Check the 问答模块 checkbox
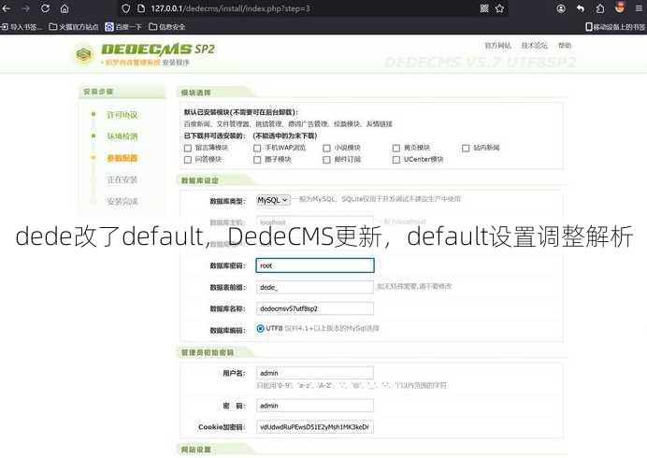647x458 pixels. coord(188,159)
